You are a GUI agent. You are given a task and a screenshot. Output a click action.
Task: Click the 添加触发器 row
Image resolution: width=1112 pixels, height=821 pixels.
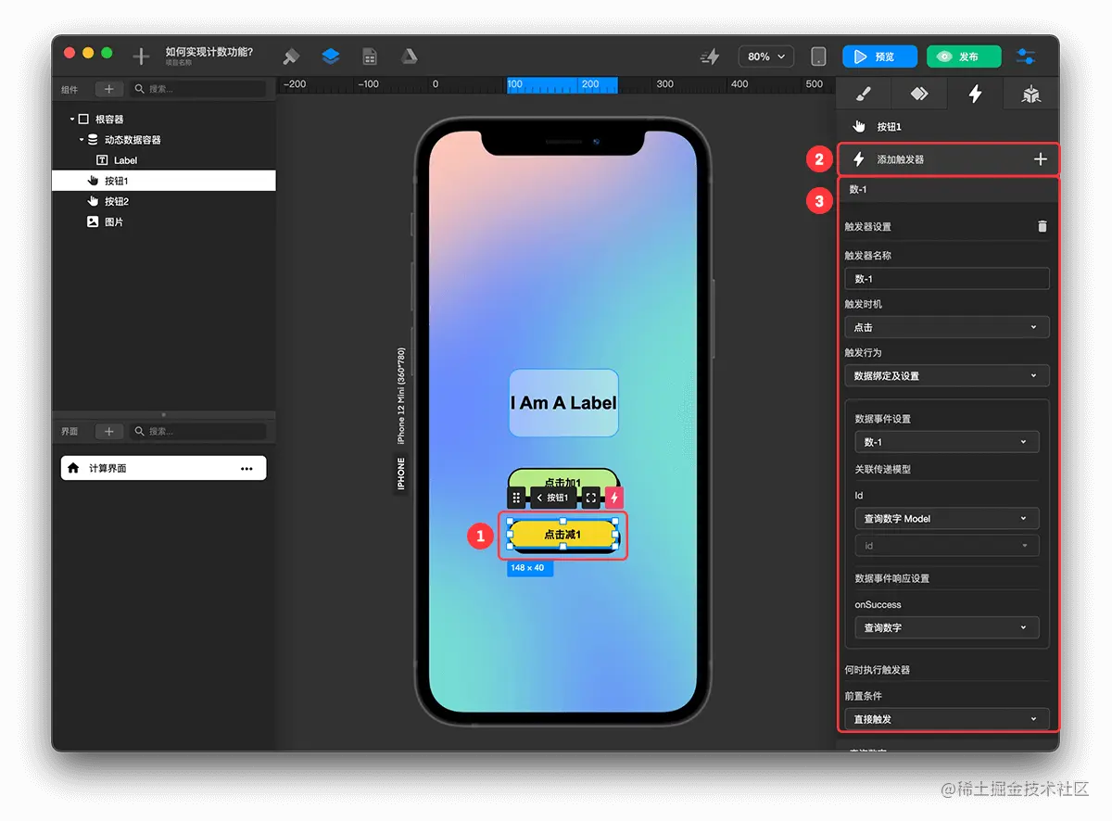(x=948, y=159)
